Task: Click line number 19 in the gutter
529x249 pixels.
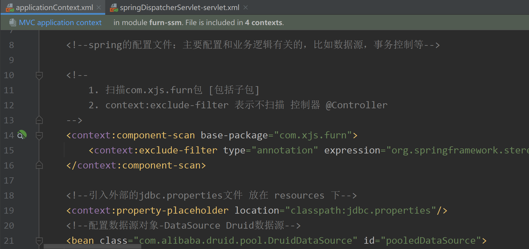Action: point(9,211)
